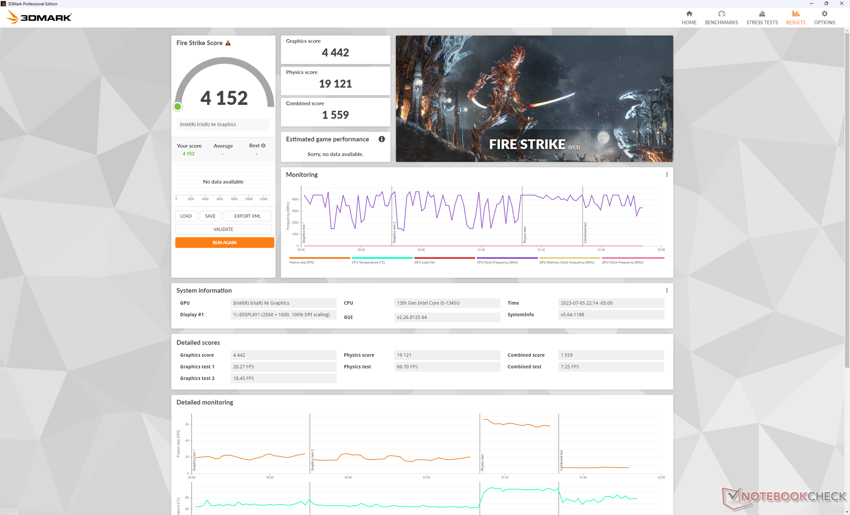Click the 3DMark logo
This screenshot has width=850, height=515.
click(x=39, y=17)
